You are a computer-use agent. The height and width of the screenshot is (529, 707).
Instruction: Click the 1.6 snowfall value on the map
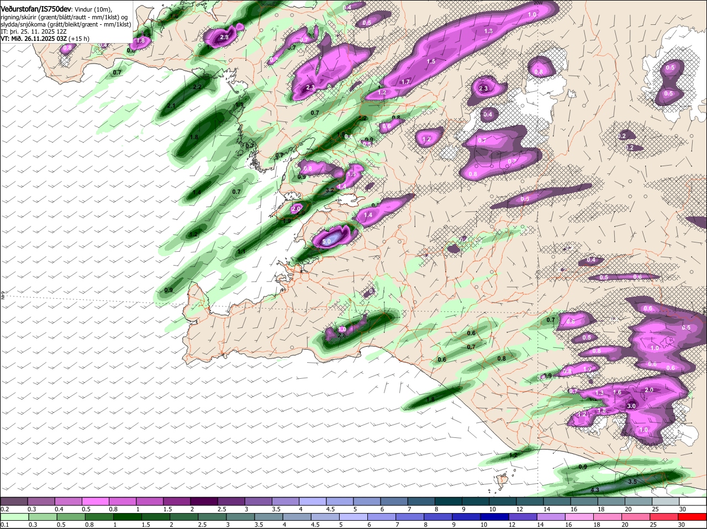pyautogui.click(x=618, y=393)
